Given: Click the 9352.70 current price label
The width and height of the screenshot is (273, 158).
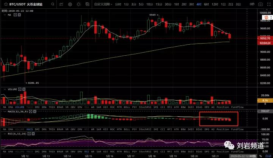Looking at the screenshot, I should (x=265, y=38).
